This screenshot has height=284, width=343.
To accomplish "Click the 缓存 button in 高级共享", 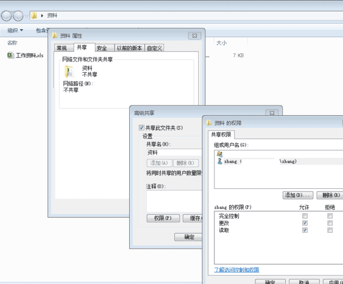I will pyautogui.click(x=193, y=218).
